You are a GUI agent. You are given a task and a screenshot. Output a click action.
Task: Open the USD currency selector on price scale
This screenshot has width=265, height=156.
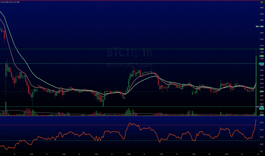pyautogui.click(x=262, y=2)
